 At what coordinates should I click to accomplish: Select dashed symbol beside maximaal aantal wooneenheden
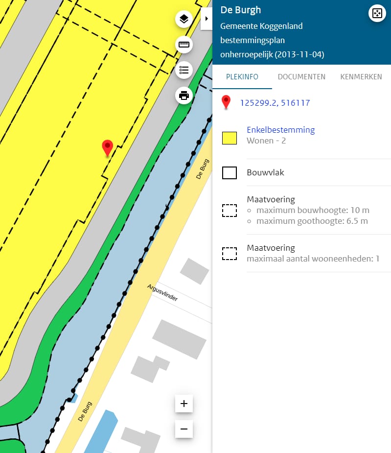(230, 253)
